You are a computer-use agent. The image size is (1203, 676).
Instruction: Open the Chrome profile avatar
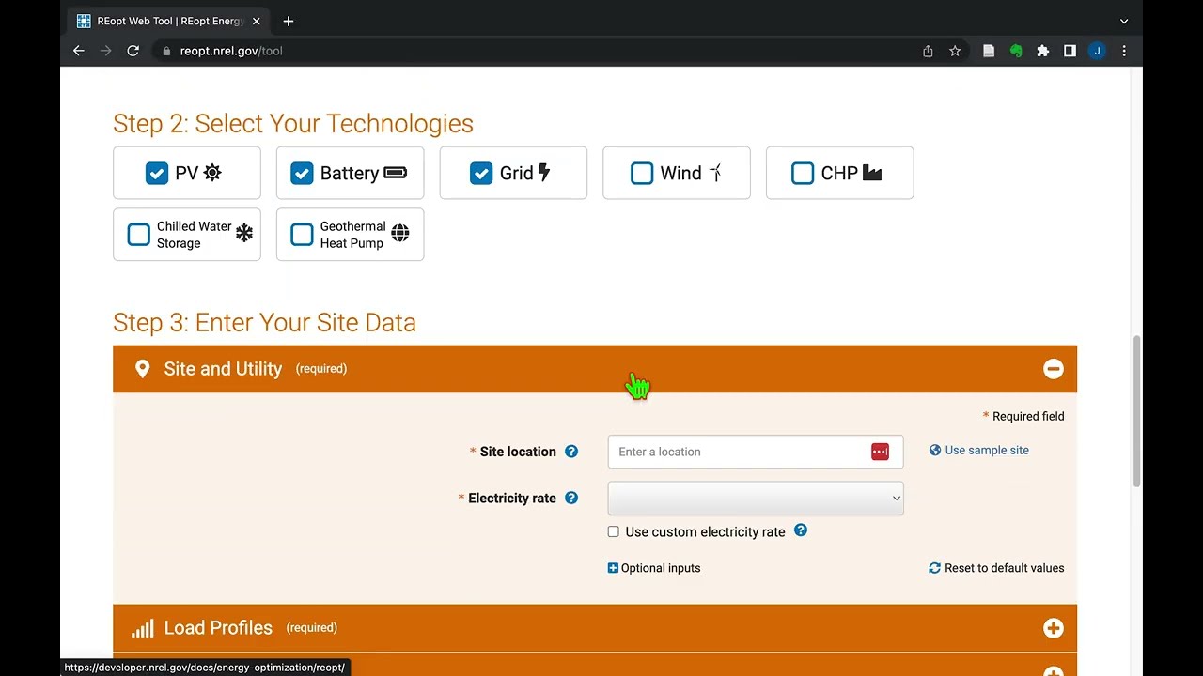point(1097,51)
